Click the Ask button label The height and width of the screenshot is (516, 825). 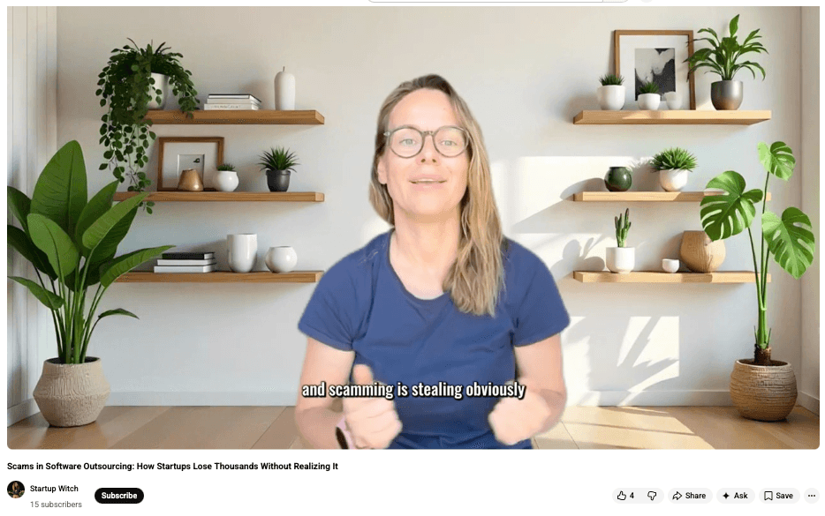(x=740, y=496)
